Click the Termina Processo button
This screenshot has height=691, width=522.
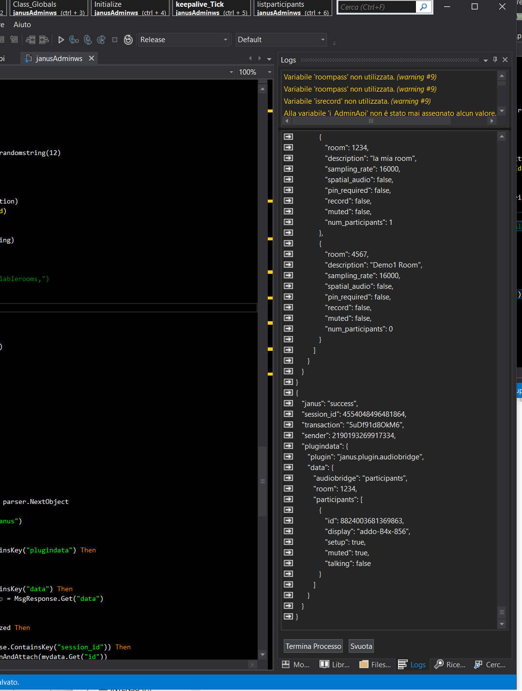point(313,646)
